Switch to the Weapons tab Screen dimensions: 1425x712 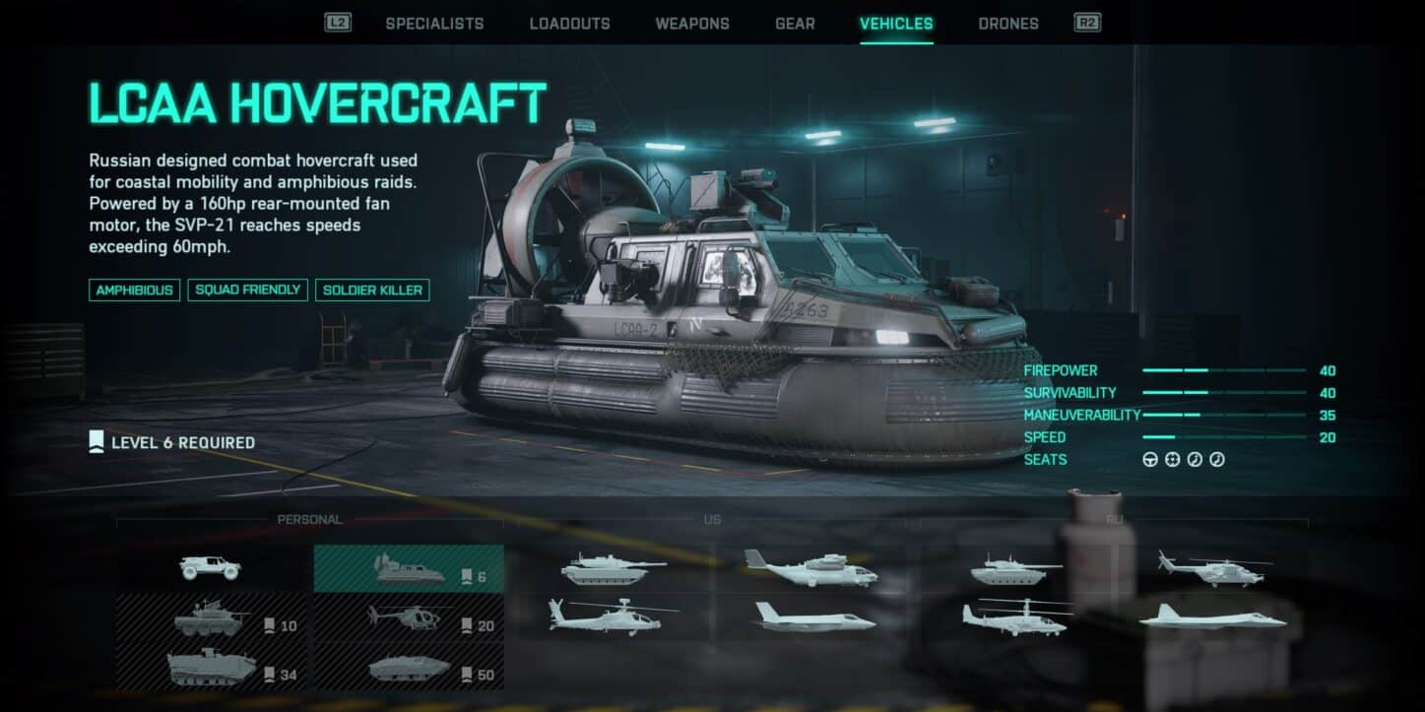tap(692, 24)
